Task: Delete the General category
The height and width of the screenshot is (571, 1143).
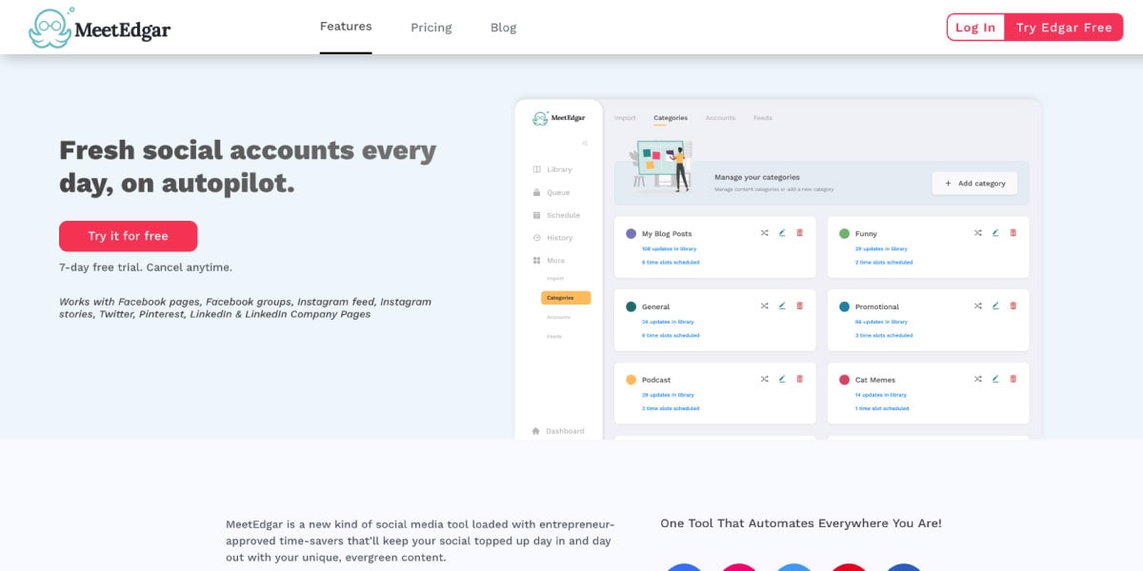Action: click(799, 305)
